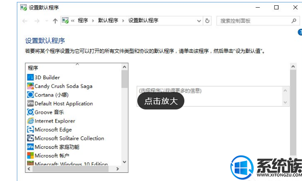Image resolution: width=302 pixels, height=181 pixels.
Task: Select Groove 音乐 in the list
Action: (49, 112)
